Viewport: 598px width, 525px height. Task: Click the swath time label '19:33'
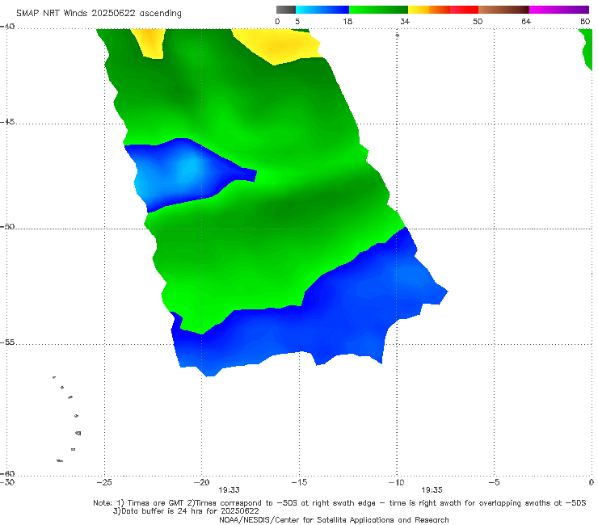point(229,490)
